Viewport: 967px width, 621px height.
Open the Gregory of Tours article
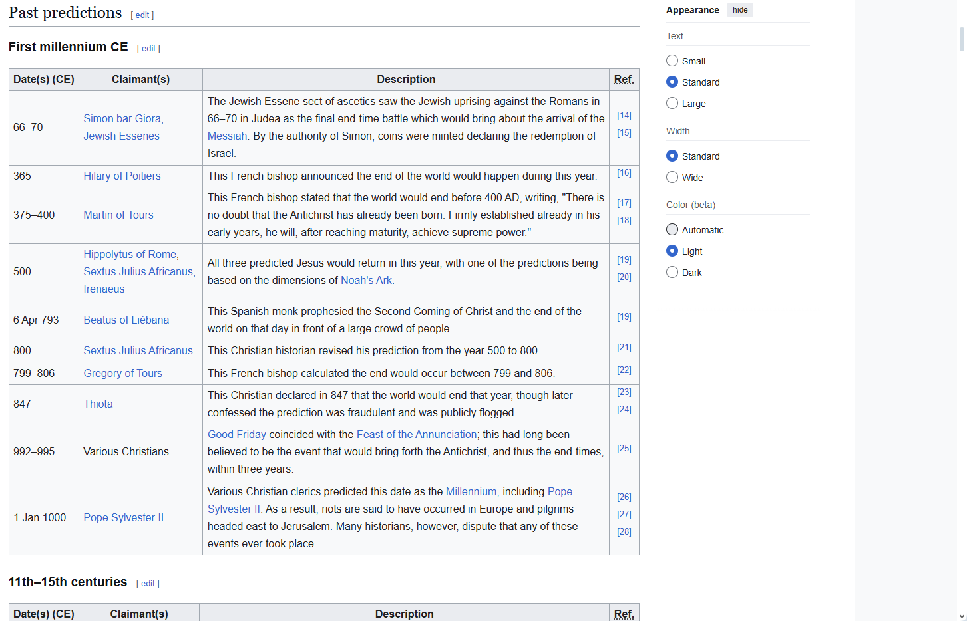coord(123,373)
